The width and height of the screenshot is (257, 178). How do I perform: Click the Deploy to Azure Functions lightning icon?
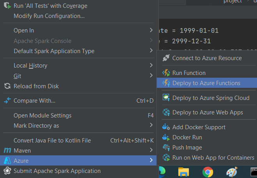click(x=166, y=83)
